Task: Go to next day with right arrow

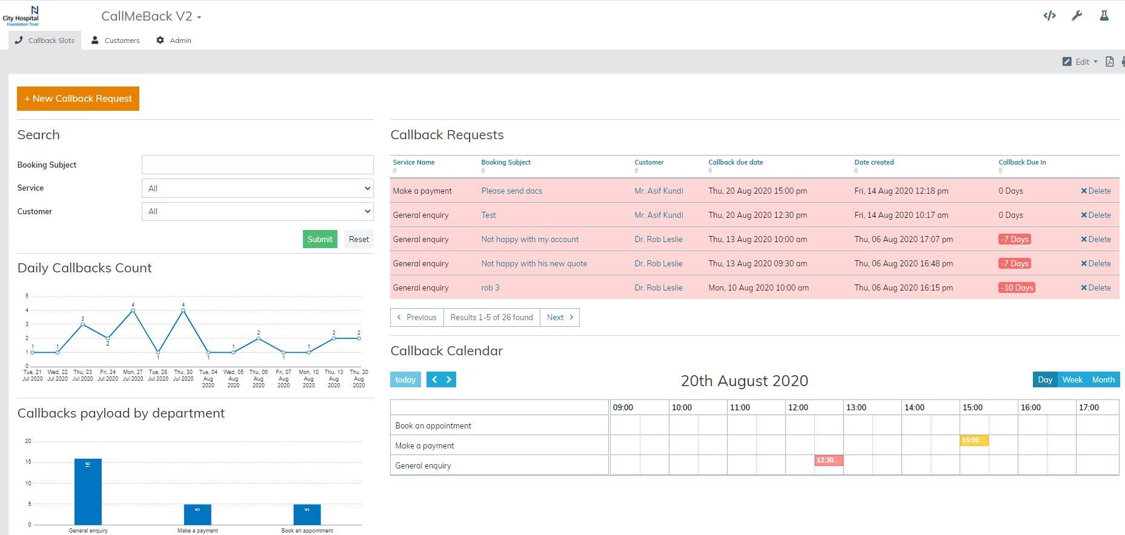Action: [449, 379]
